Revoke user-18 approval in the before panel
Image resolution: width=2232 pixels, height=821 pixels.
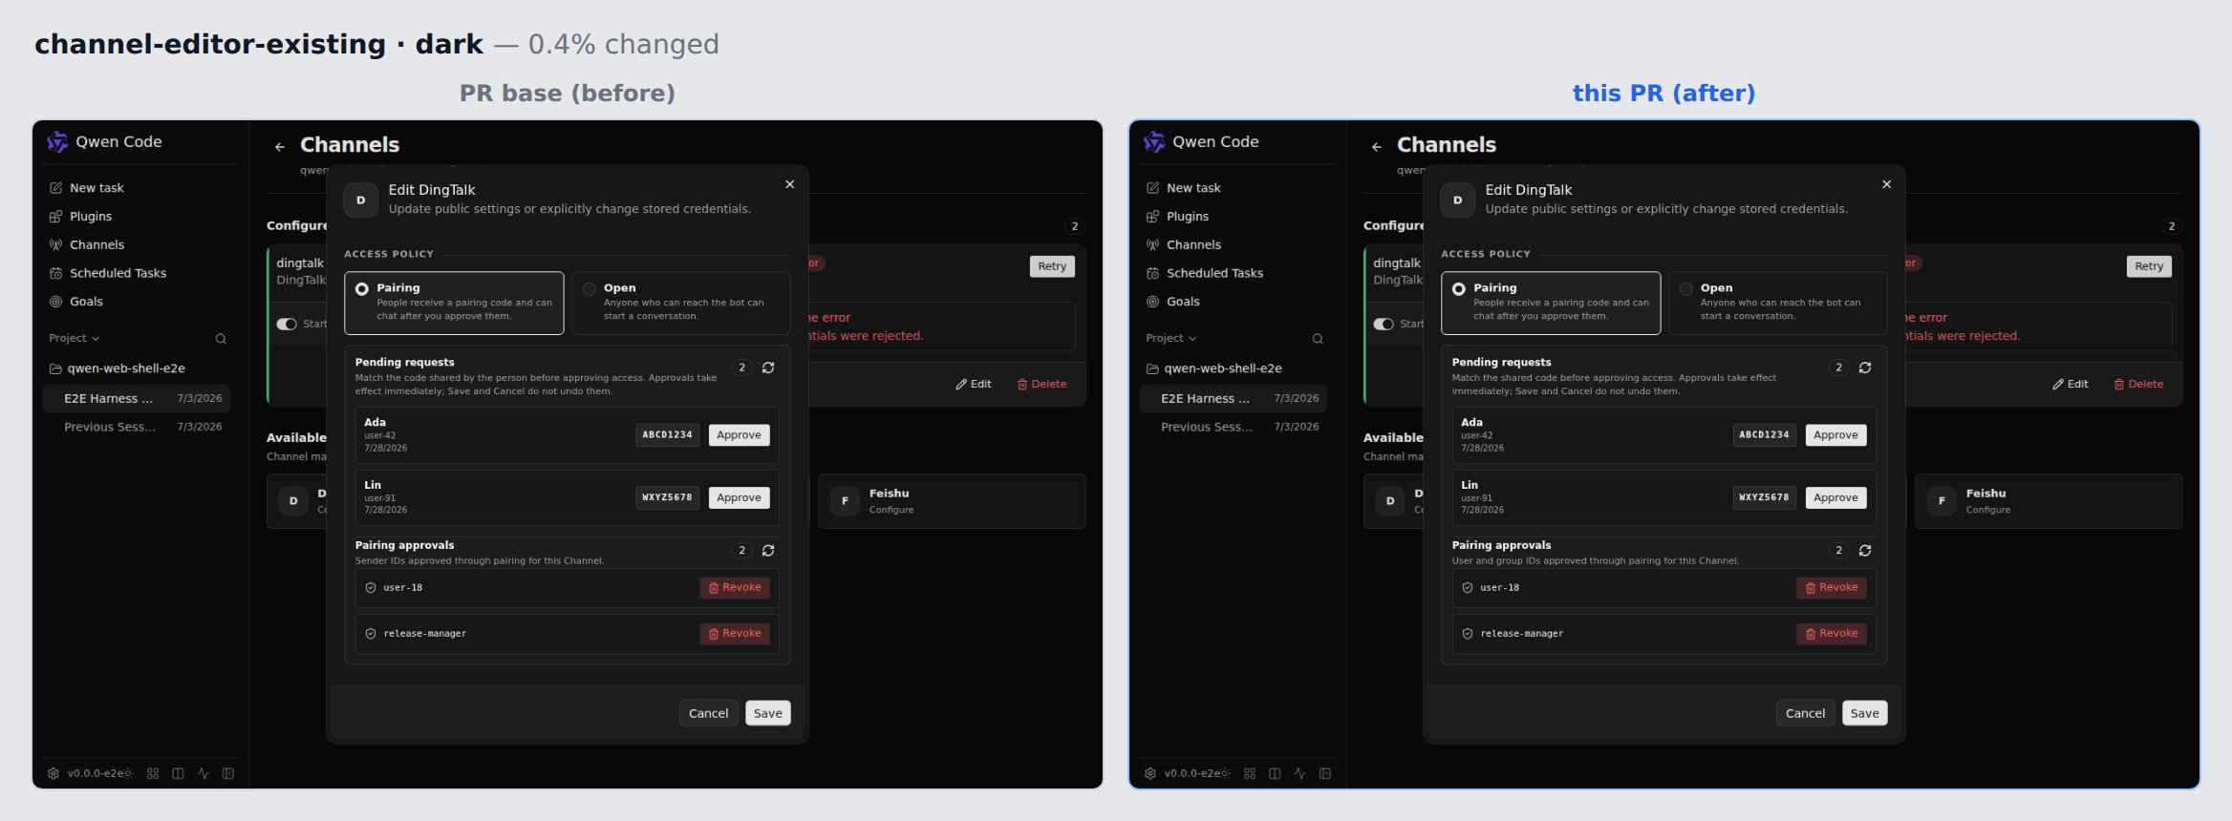point(735,588)
